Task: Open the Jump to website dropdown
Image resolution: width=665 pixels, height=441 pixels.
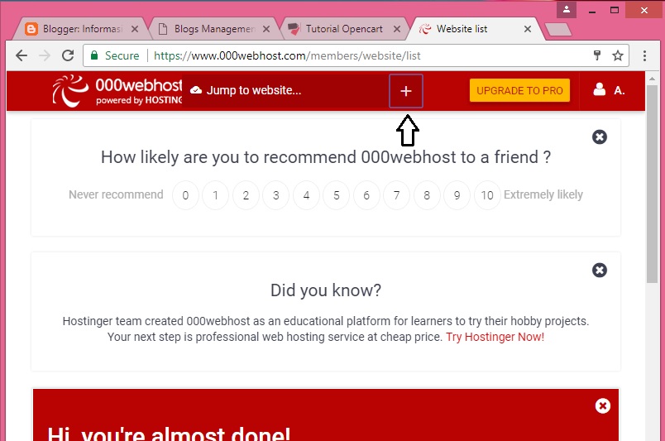Action: (x=285, y=90)
